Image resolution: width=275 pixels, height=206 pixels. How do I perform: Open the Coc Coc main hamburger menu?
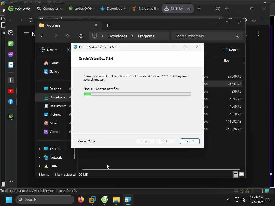264,20
